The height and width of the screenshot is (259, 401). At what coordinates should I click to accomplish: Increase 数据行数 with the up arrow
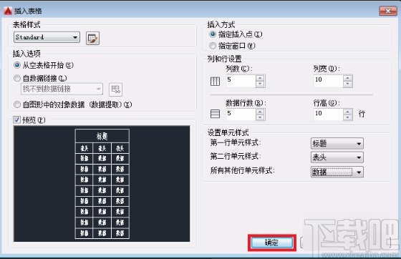coord(260,112)
